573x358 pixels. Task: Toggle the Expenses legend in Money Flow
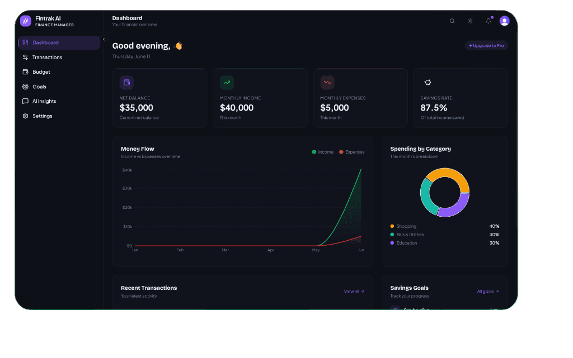[x=351, y=152]
